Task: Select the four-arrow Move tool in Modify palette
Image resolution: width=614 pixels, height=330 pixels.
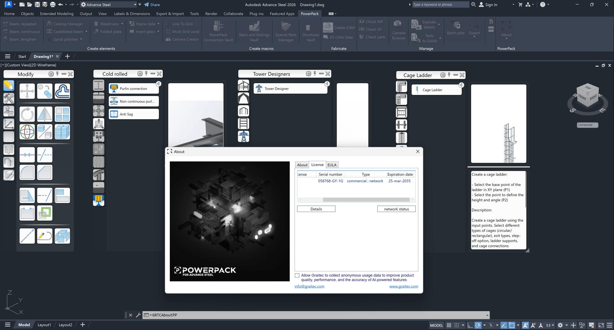Action: click(27, 91)
